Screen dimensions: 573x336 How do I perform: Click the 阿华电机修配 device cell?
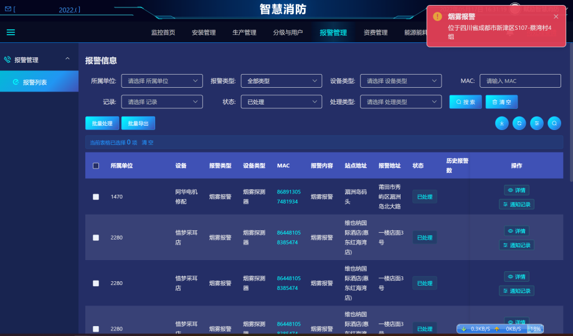point(186,197)
